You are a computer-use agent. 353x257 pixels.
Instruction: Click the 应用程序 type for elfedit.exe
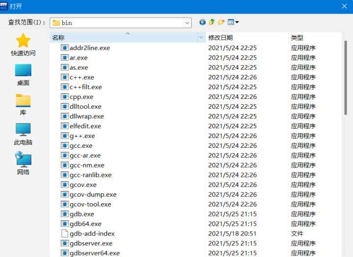pyautogui.click(x=303, y=126)
